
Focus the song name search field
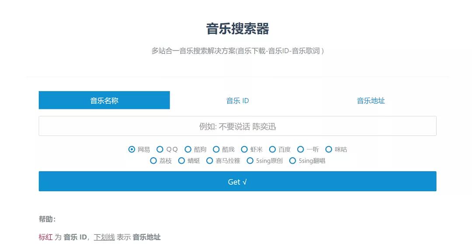[x=237, y=126]
